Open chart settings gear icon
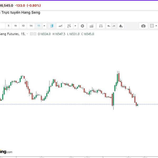The image size is (158, 158). click(82, 26)
